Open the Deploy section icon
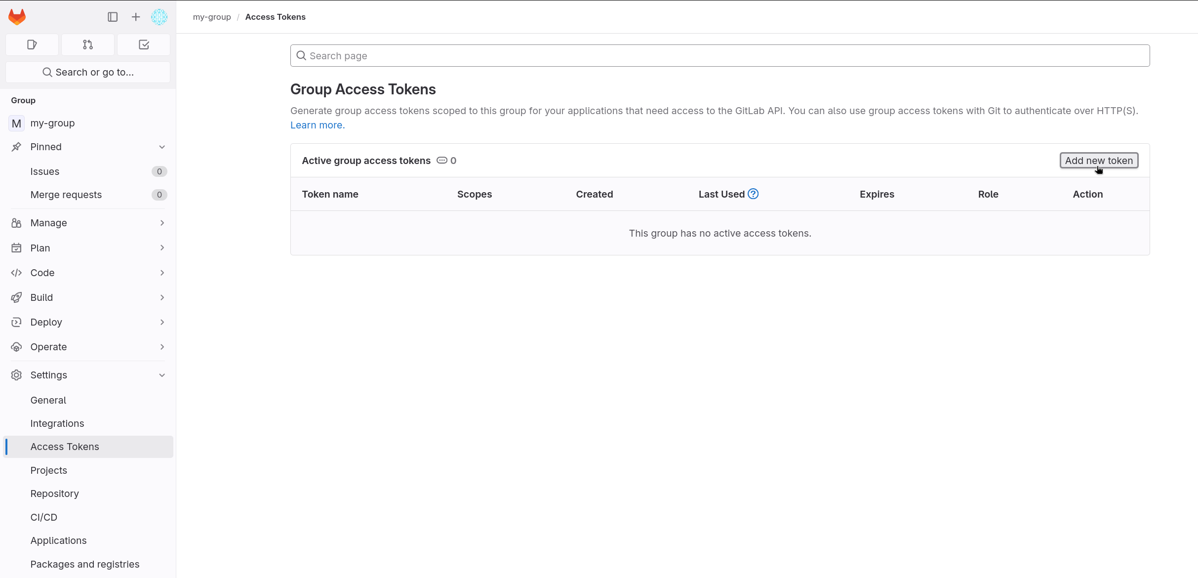 pos(16,322)
